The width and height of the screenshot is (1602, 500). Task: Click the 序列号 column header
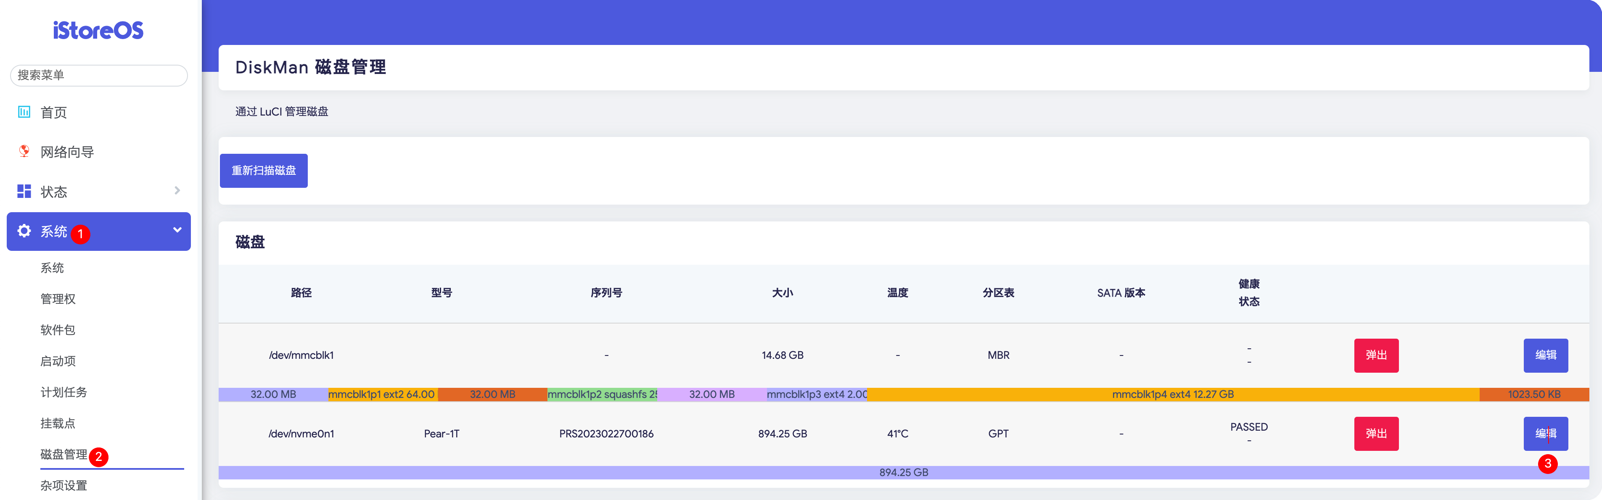606,292
